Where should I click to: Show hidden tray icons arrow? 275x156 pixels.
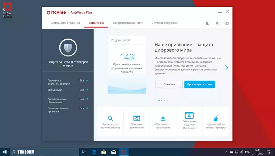(227, 152)
